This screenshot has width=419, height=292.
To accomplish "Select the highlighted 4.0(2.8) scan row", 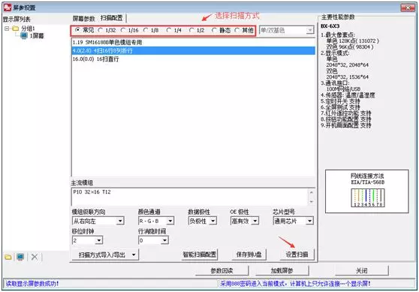I will tap(194, 50).
